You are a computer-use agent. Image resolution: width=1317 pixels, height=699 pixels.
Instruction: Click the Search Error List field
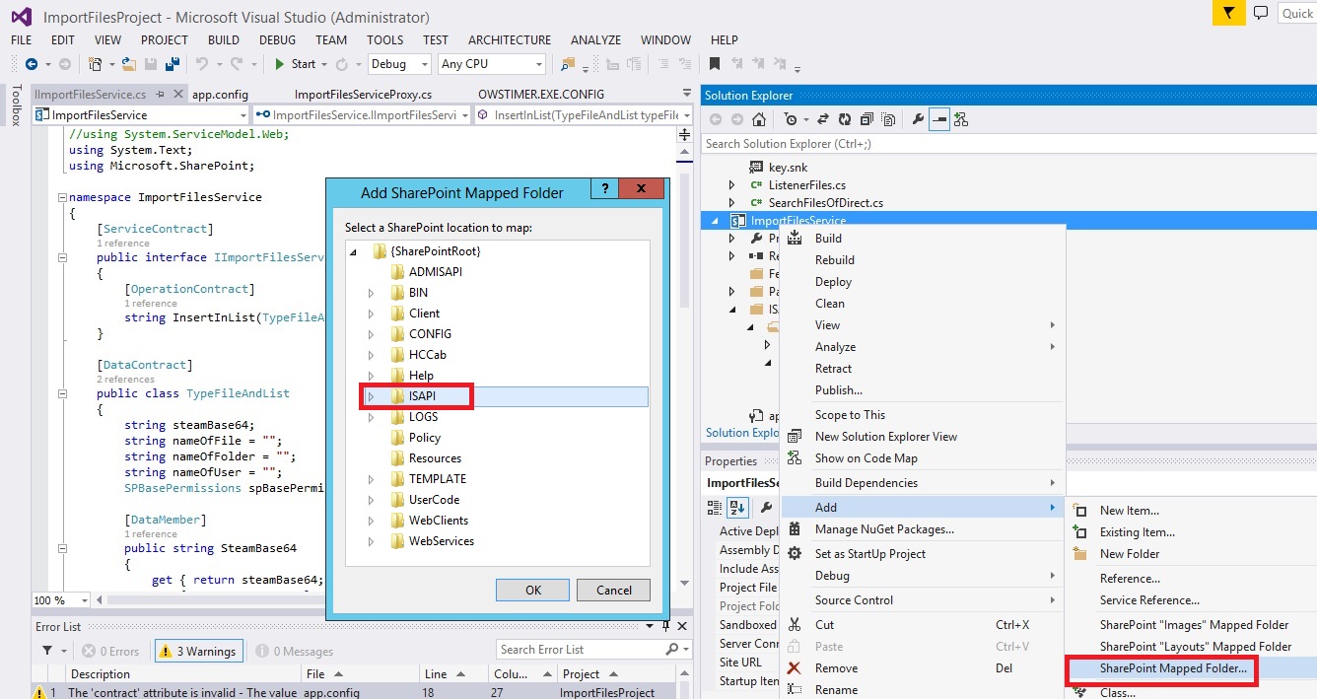594,650
